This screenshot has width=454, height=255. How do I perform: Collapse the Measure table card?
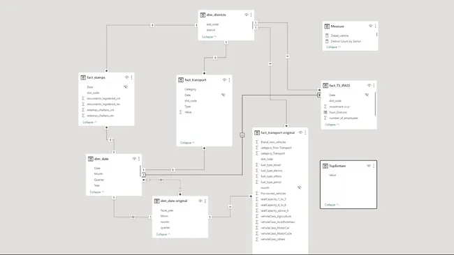[x=334, y=47]
